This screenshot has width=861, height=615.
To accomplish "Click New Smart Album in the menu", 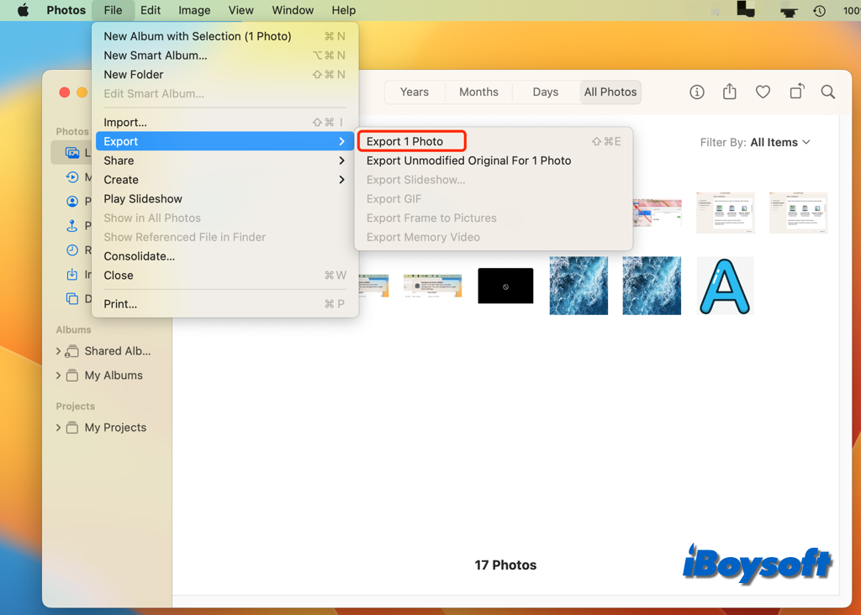I will (x=153, y=55).
